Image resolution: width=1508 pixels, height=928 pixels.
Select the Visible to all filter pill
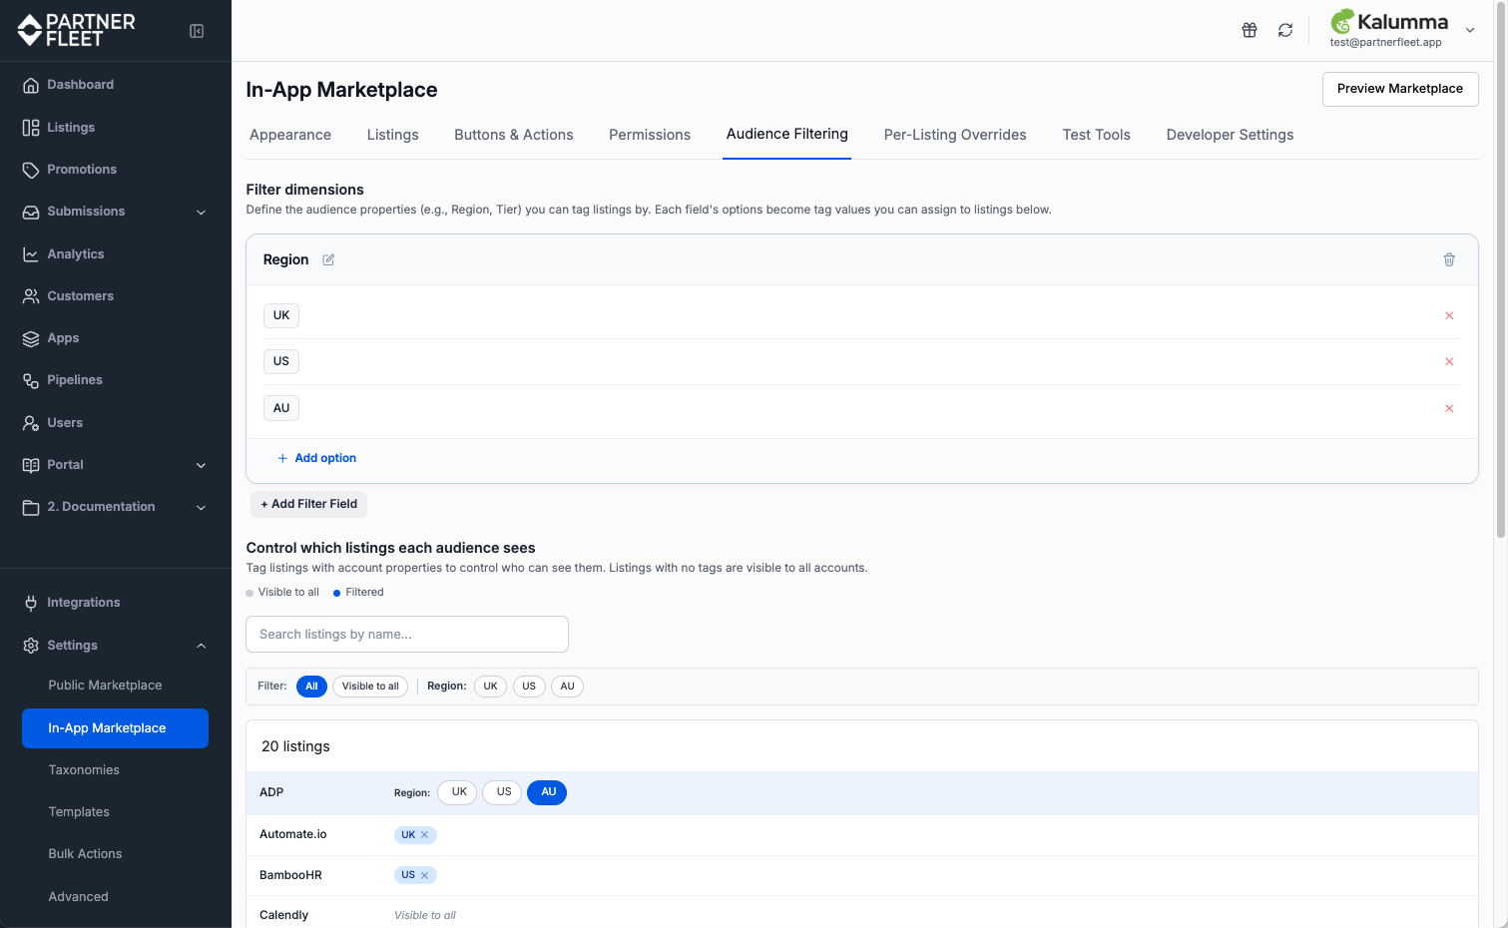[x=370, y=687]
